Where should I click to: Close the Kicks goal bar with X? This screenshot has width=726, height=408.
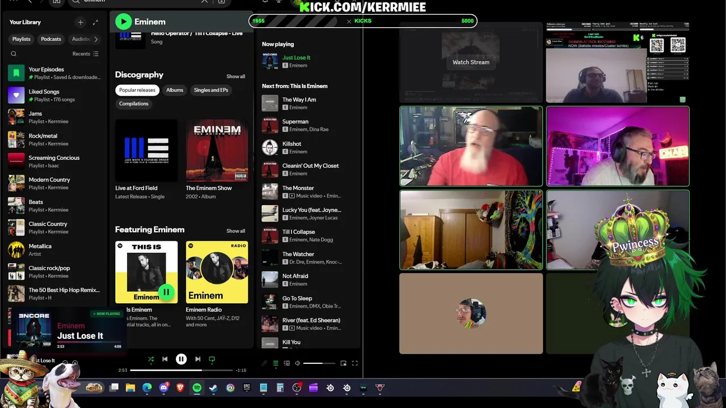point(349,21)
